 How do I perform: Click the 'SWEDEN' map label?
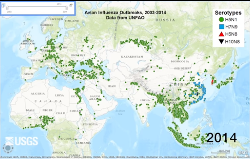(56, 19)
